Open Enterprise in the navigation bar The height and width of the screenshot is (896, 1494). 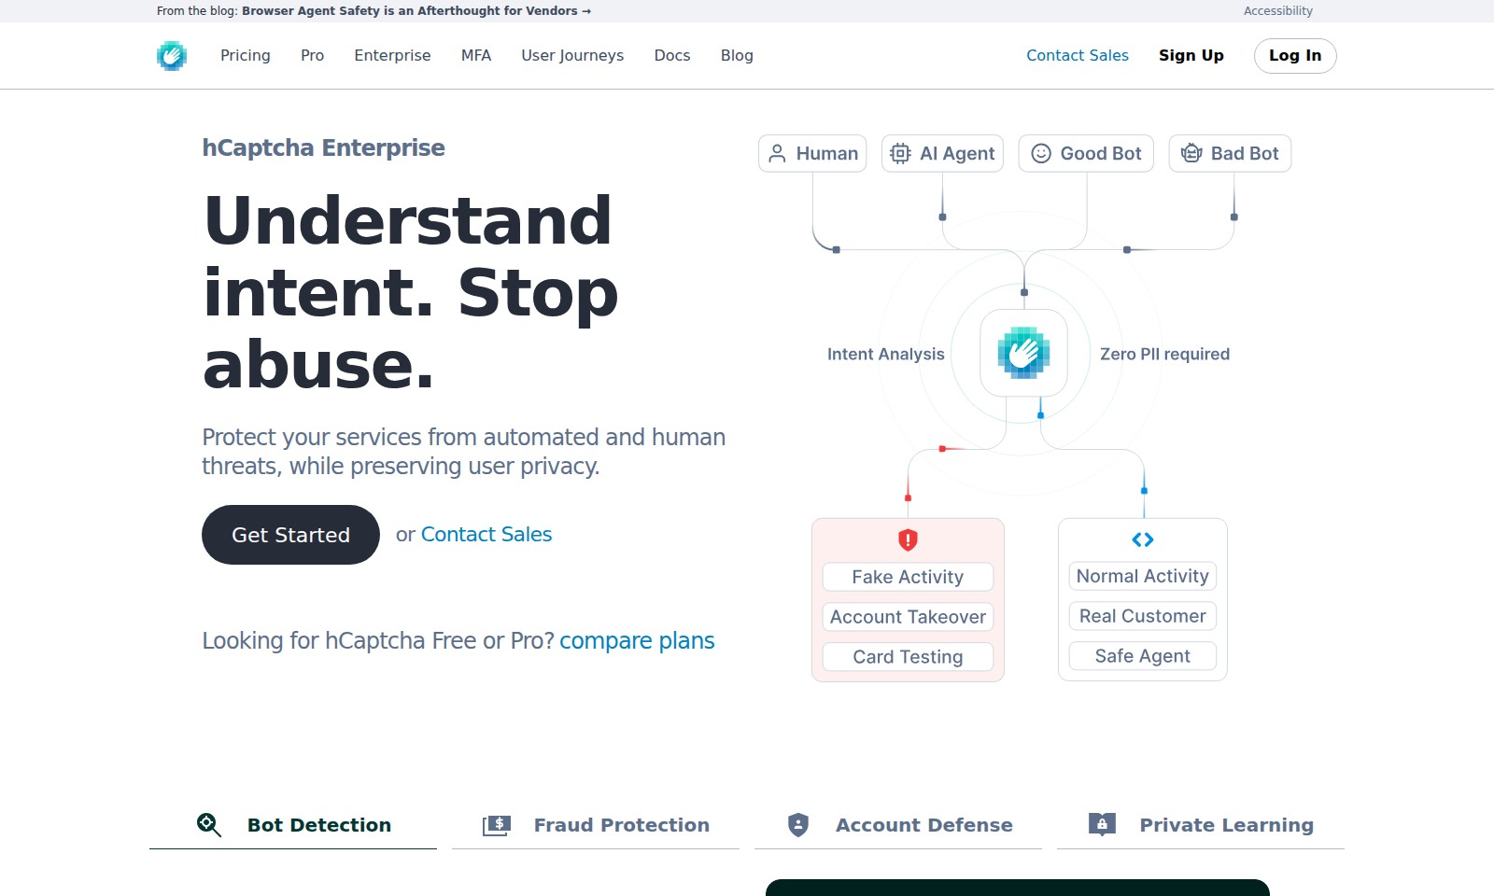(392, 56)
